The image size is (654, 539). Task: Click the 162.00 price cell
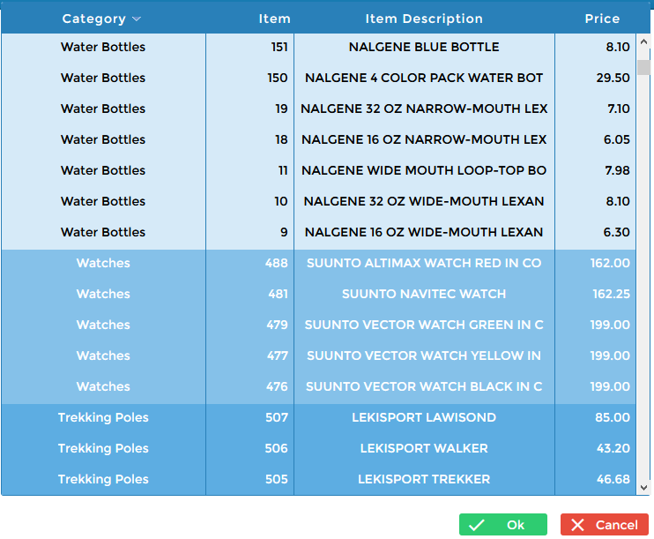pyautogui.click(x=596, y=263)
